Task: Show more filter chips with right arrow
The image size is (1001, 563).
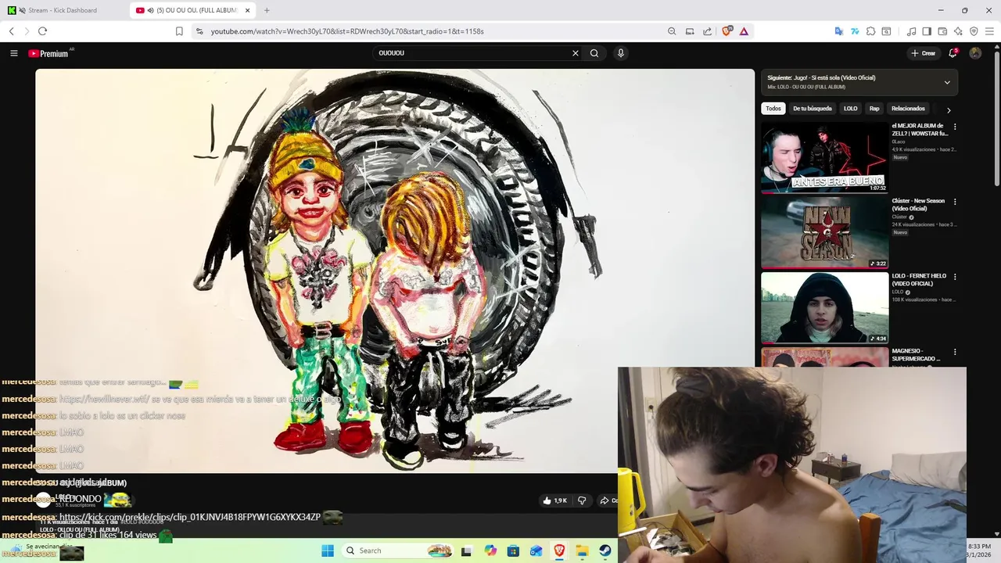Action: point(949,110)
